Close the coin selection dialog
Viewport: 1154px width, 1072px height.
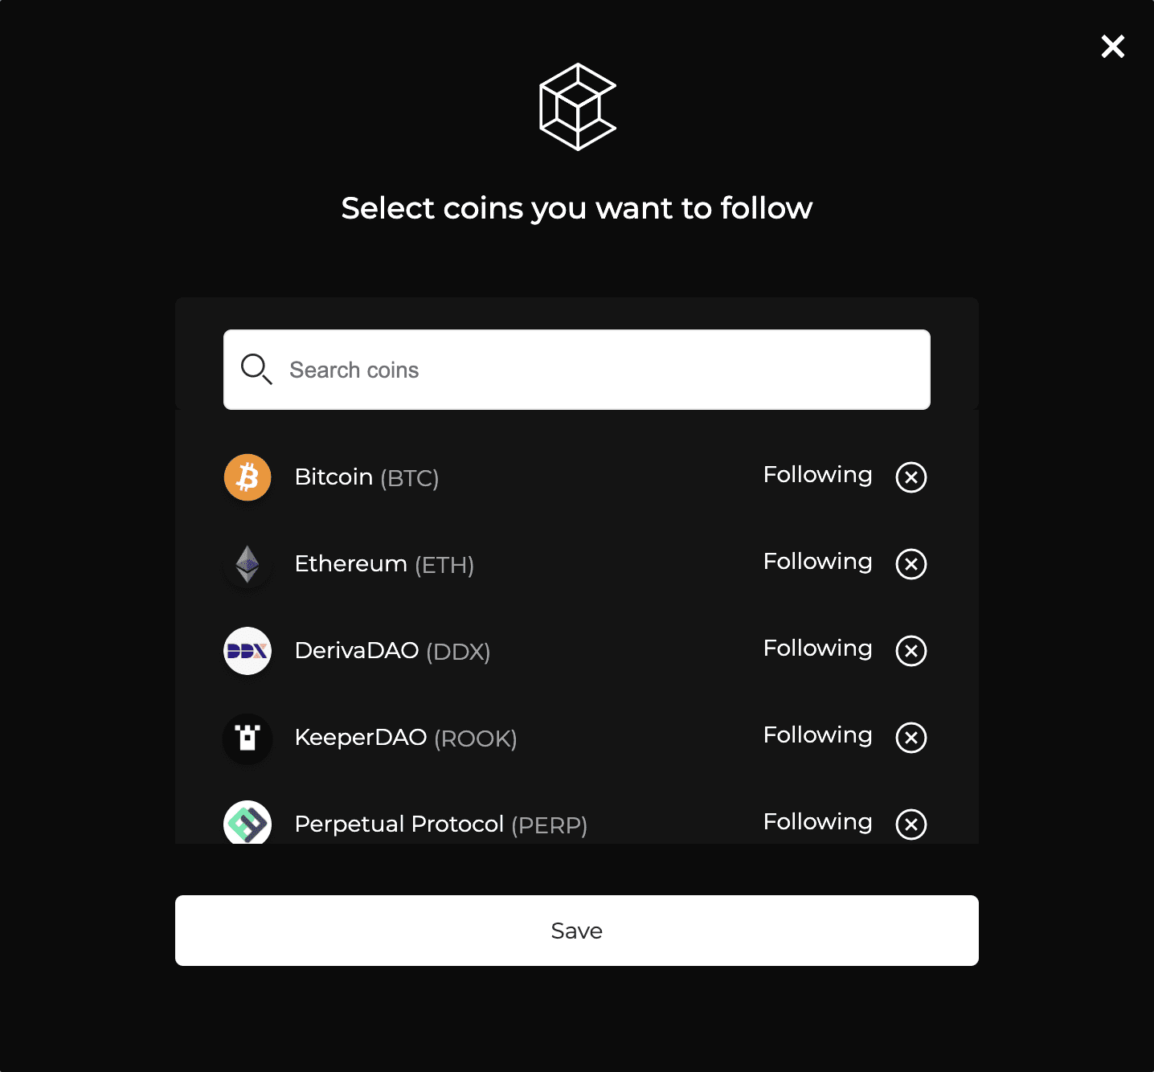[x=1112, y=47]
